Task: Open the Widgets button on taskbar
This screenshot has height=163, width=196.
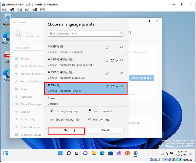Action: coord(6,153)
